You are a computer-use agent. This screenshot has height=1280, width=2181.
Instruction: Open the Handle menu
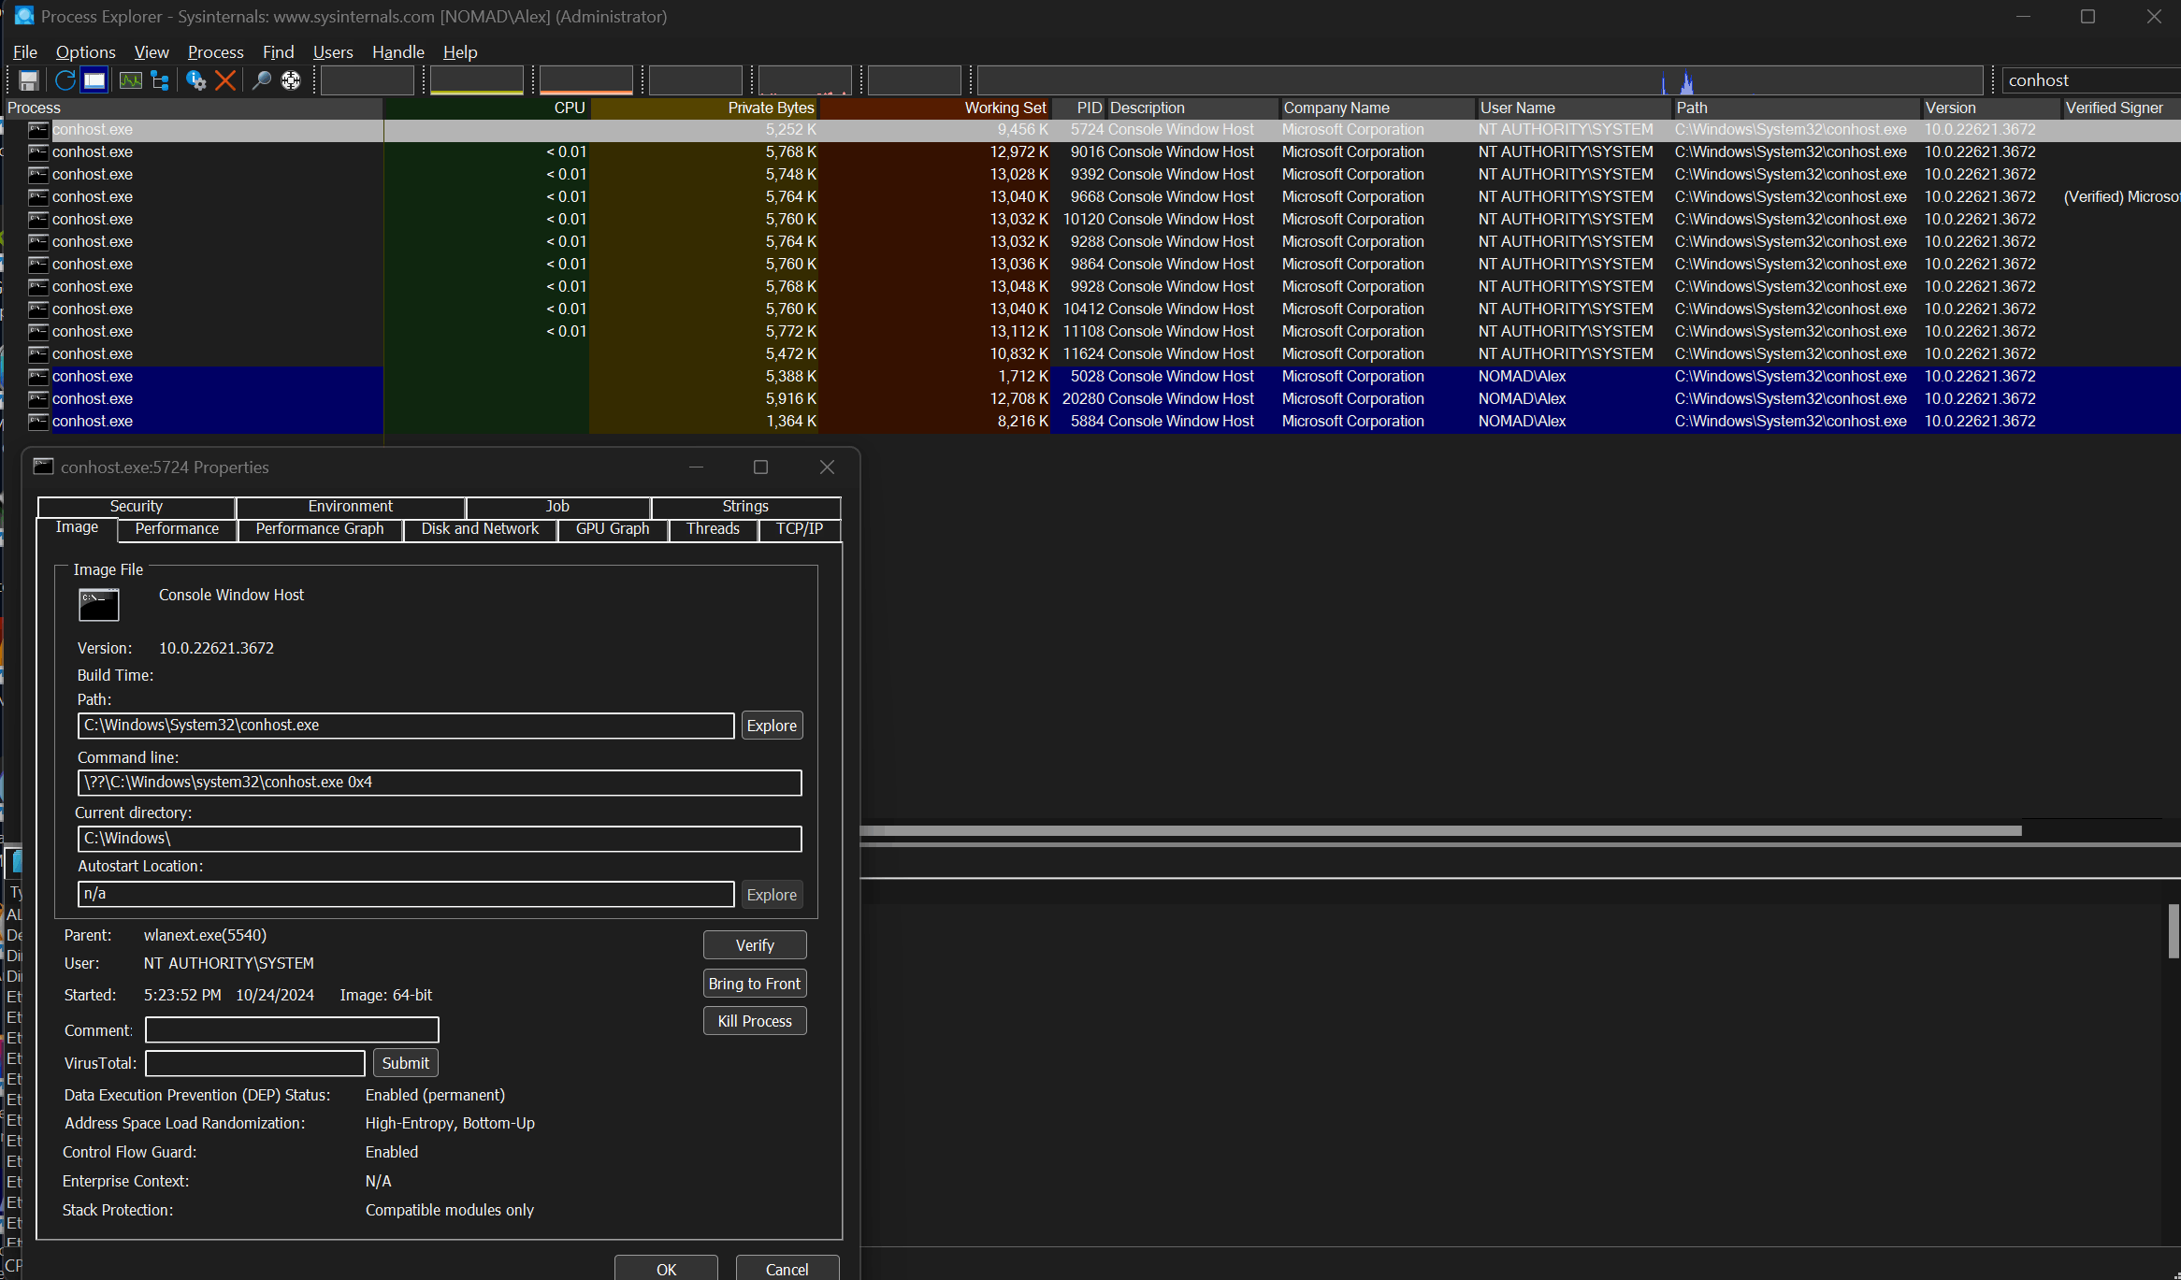(x=397, y=52)
